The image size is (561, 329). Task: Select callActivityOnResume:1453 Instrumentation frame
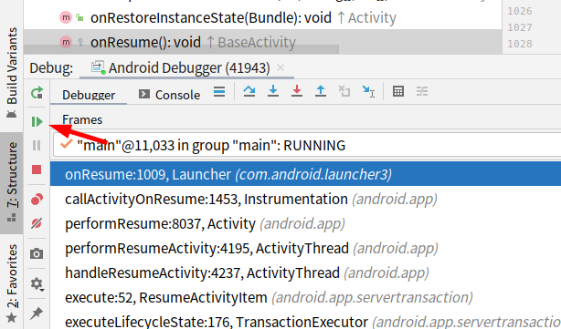coord(305,199)
